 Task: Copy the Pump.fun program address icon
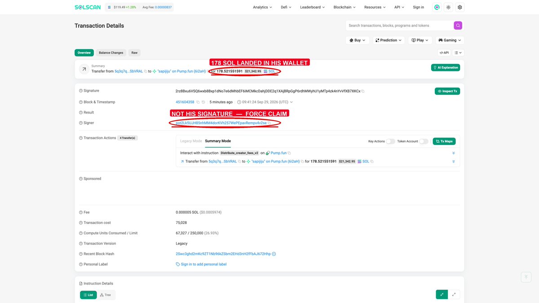coord(289,153)
